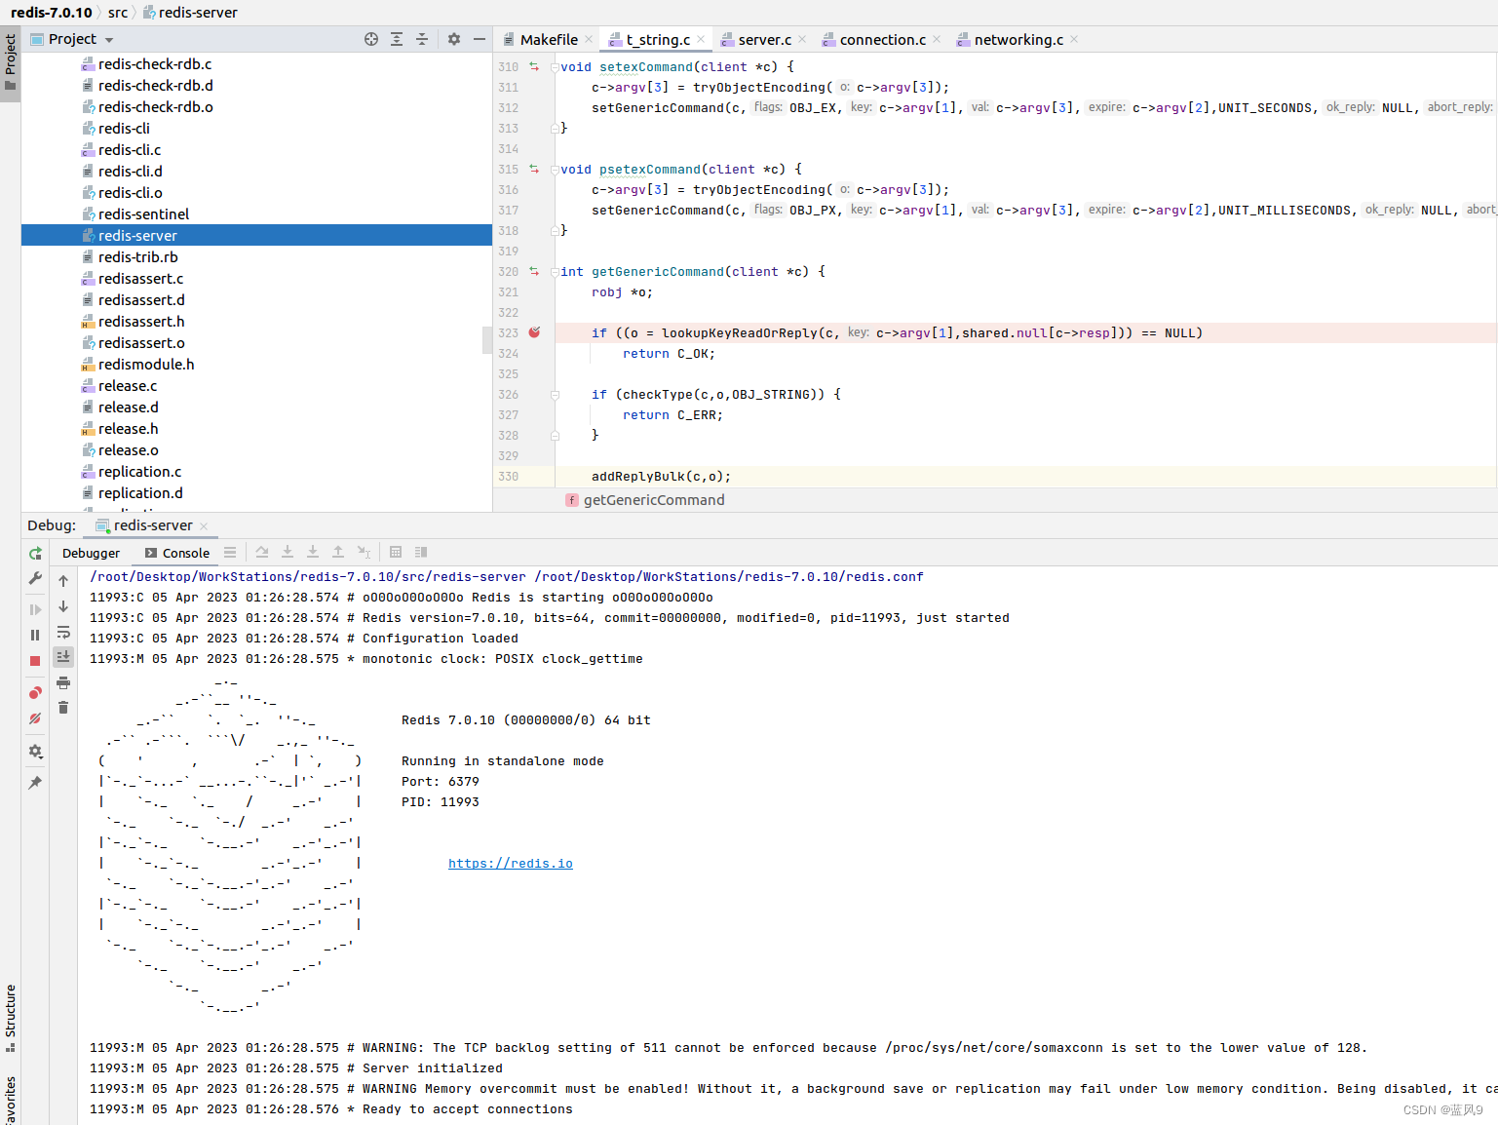The width and height of the screenshot is (1498, 1125).
Task: Show execution point lines icon
Action: pyautogui.click(x=230, y=552)
